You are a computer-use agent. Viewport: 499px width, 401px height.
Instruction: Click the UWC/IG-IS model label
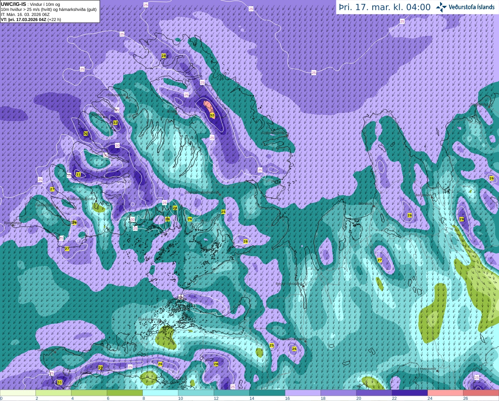pyautogui.click(x=14, y=4)
